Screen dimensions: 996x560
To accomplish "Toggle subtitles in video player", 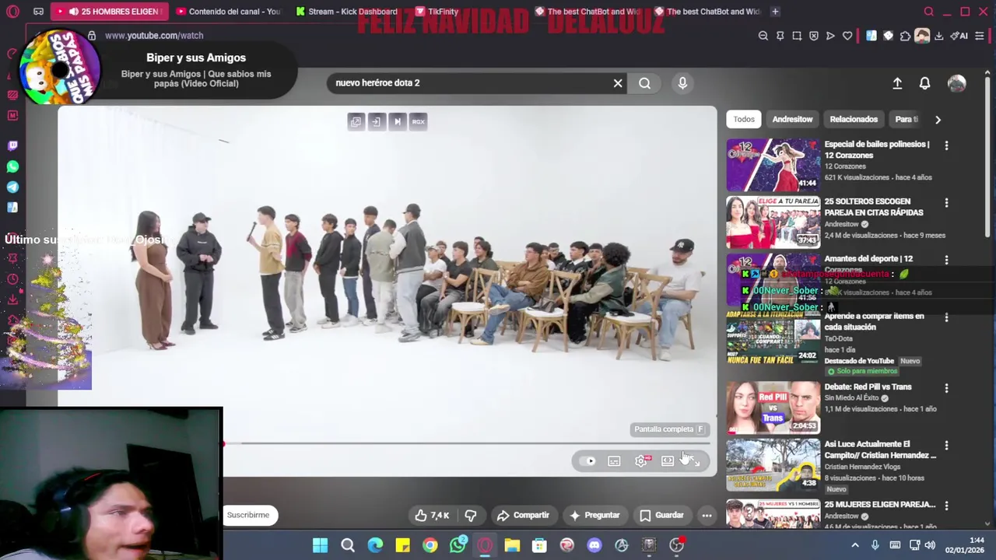I will point(614,461).
